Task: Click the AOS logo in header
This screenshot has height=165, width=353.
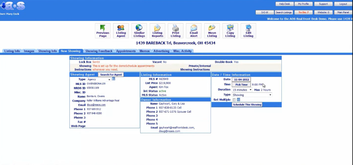Action: (13, 6)
